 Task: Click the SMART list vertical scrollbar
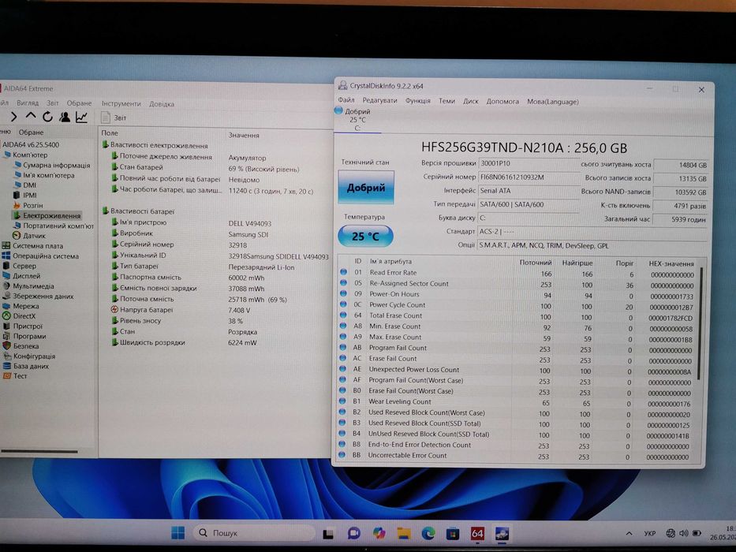[x=700, y=324]
